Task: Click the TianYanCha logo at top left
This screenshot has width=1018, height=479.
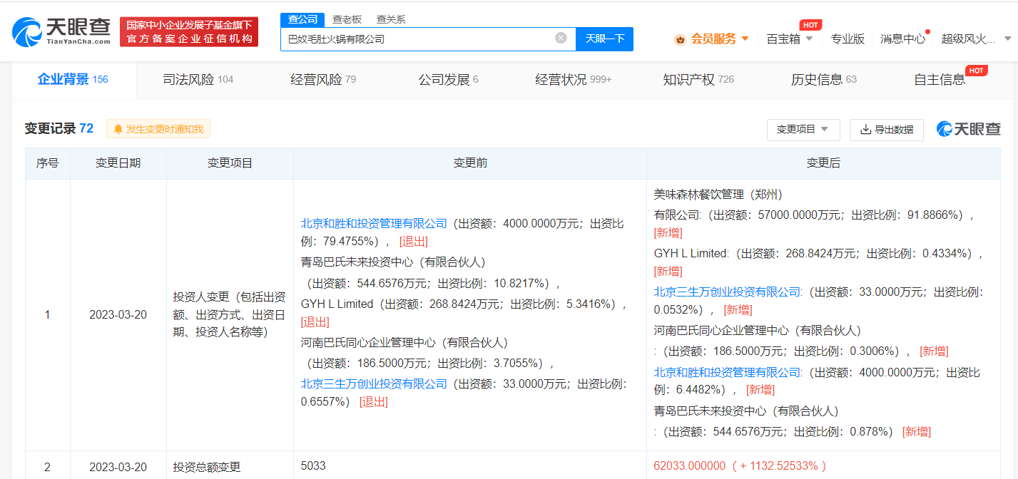Action: click(x=61, y=31)
